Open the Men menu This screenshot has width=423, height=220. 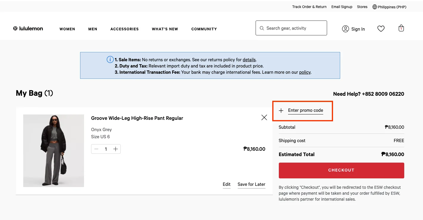click(x=93, y=29)
